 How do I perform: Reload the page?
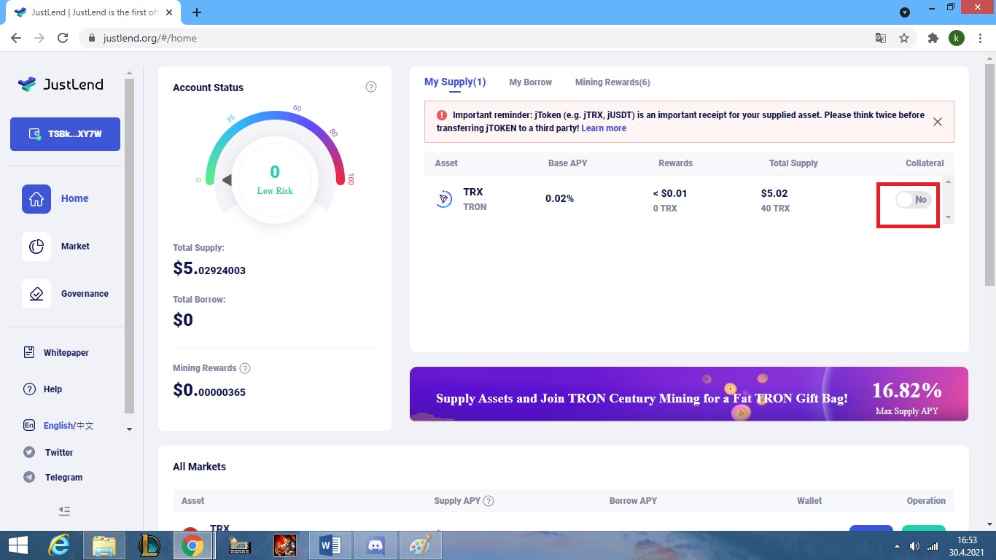tap(63, 38)
